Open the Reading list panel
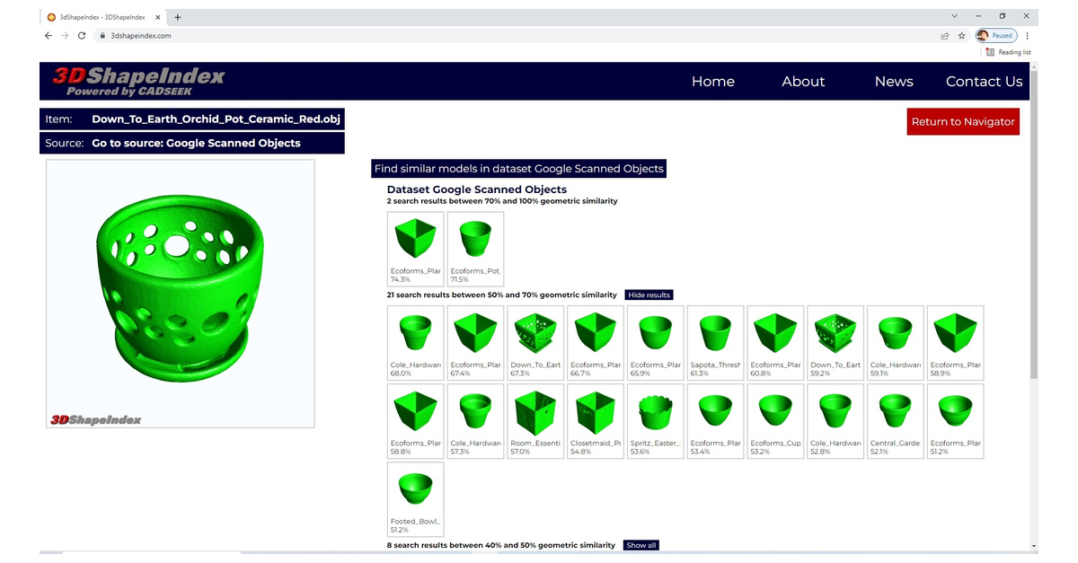 [x=1009, y=52]
